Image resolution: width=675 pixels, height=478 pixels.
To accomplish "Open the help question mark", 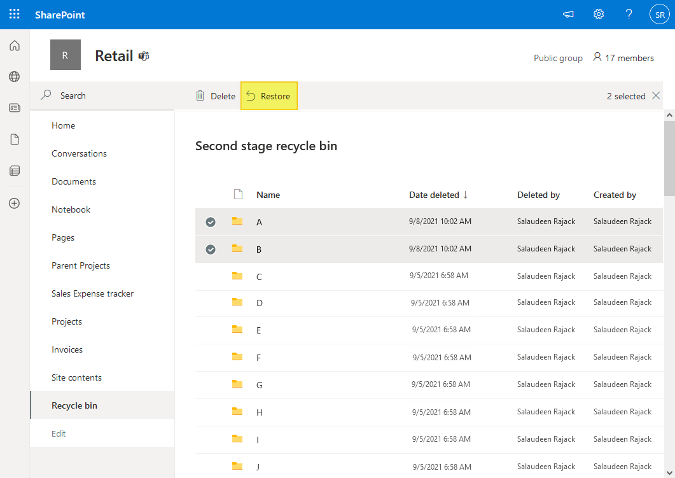I will pos(629,14).
